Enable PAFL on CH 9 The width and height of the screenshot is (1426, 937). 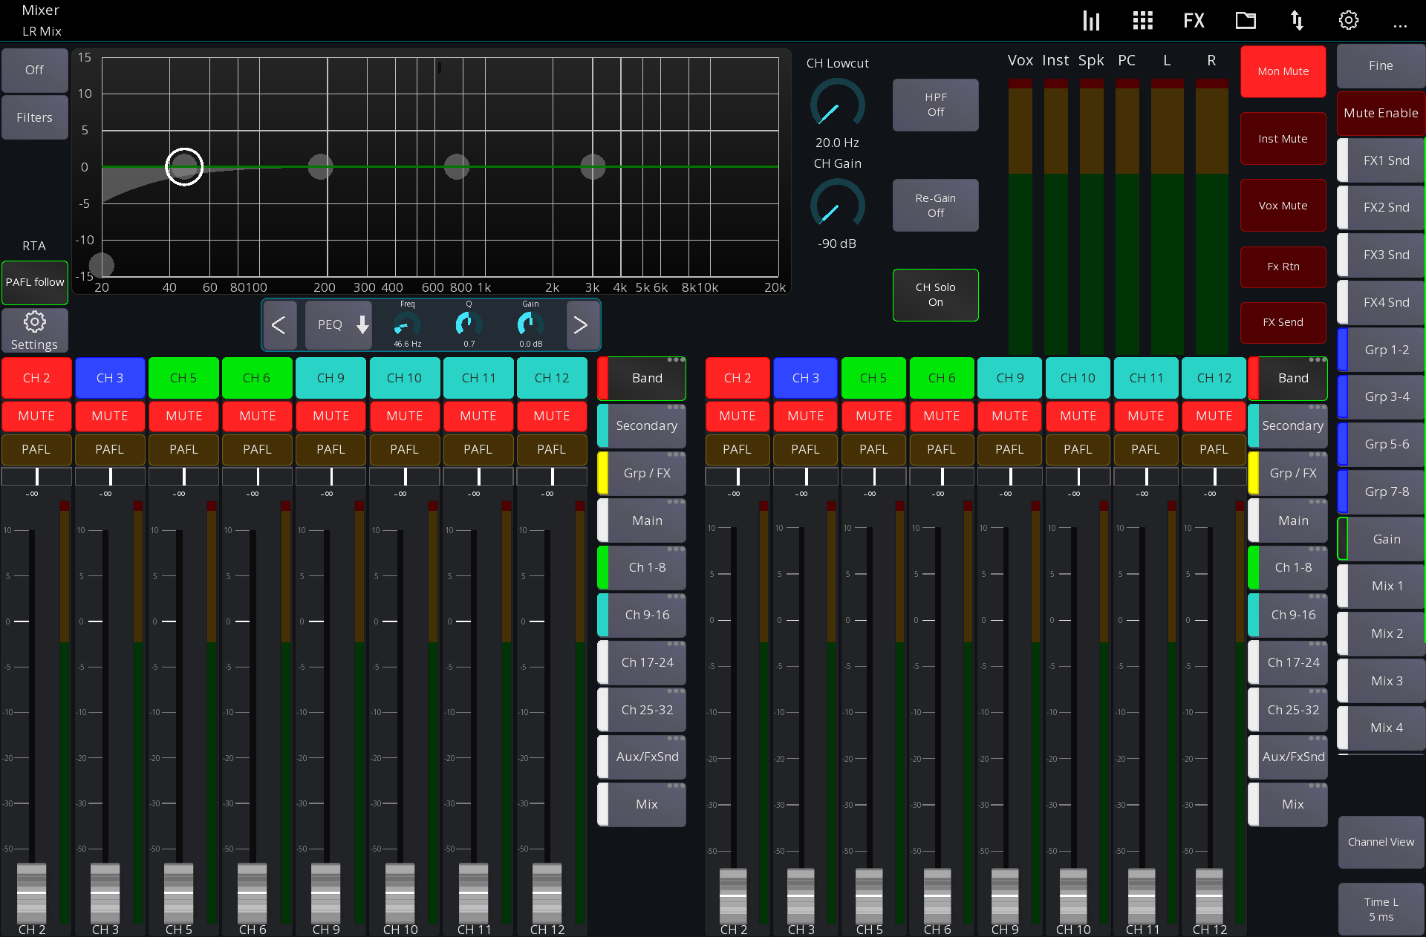pyautogui.click(x=331, y=449)
